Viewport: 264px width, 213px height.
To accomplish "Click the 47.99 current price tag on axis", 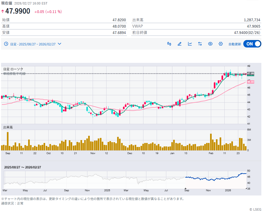I will click(250, 73).
